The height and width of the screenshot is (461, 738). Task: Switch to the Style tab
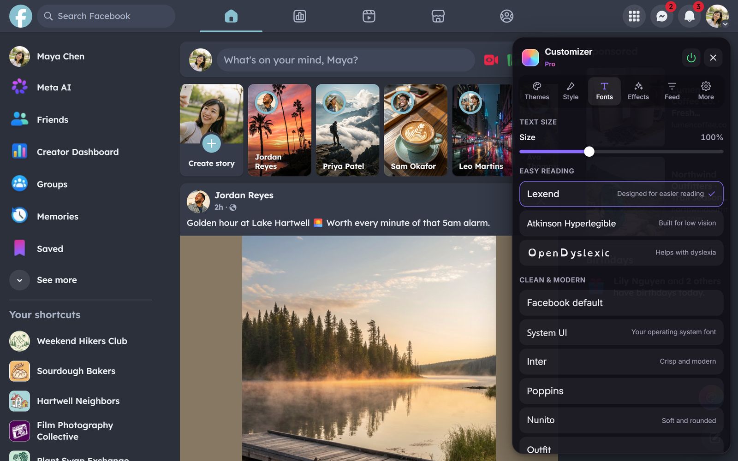click(x=571, y=91)
